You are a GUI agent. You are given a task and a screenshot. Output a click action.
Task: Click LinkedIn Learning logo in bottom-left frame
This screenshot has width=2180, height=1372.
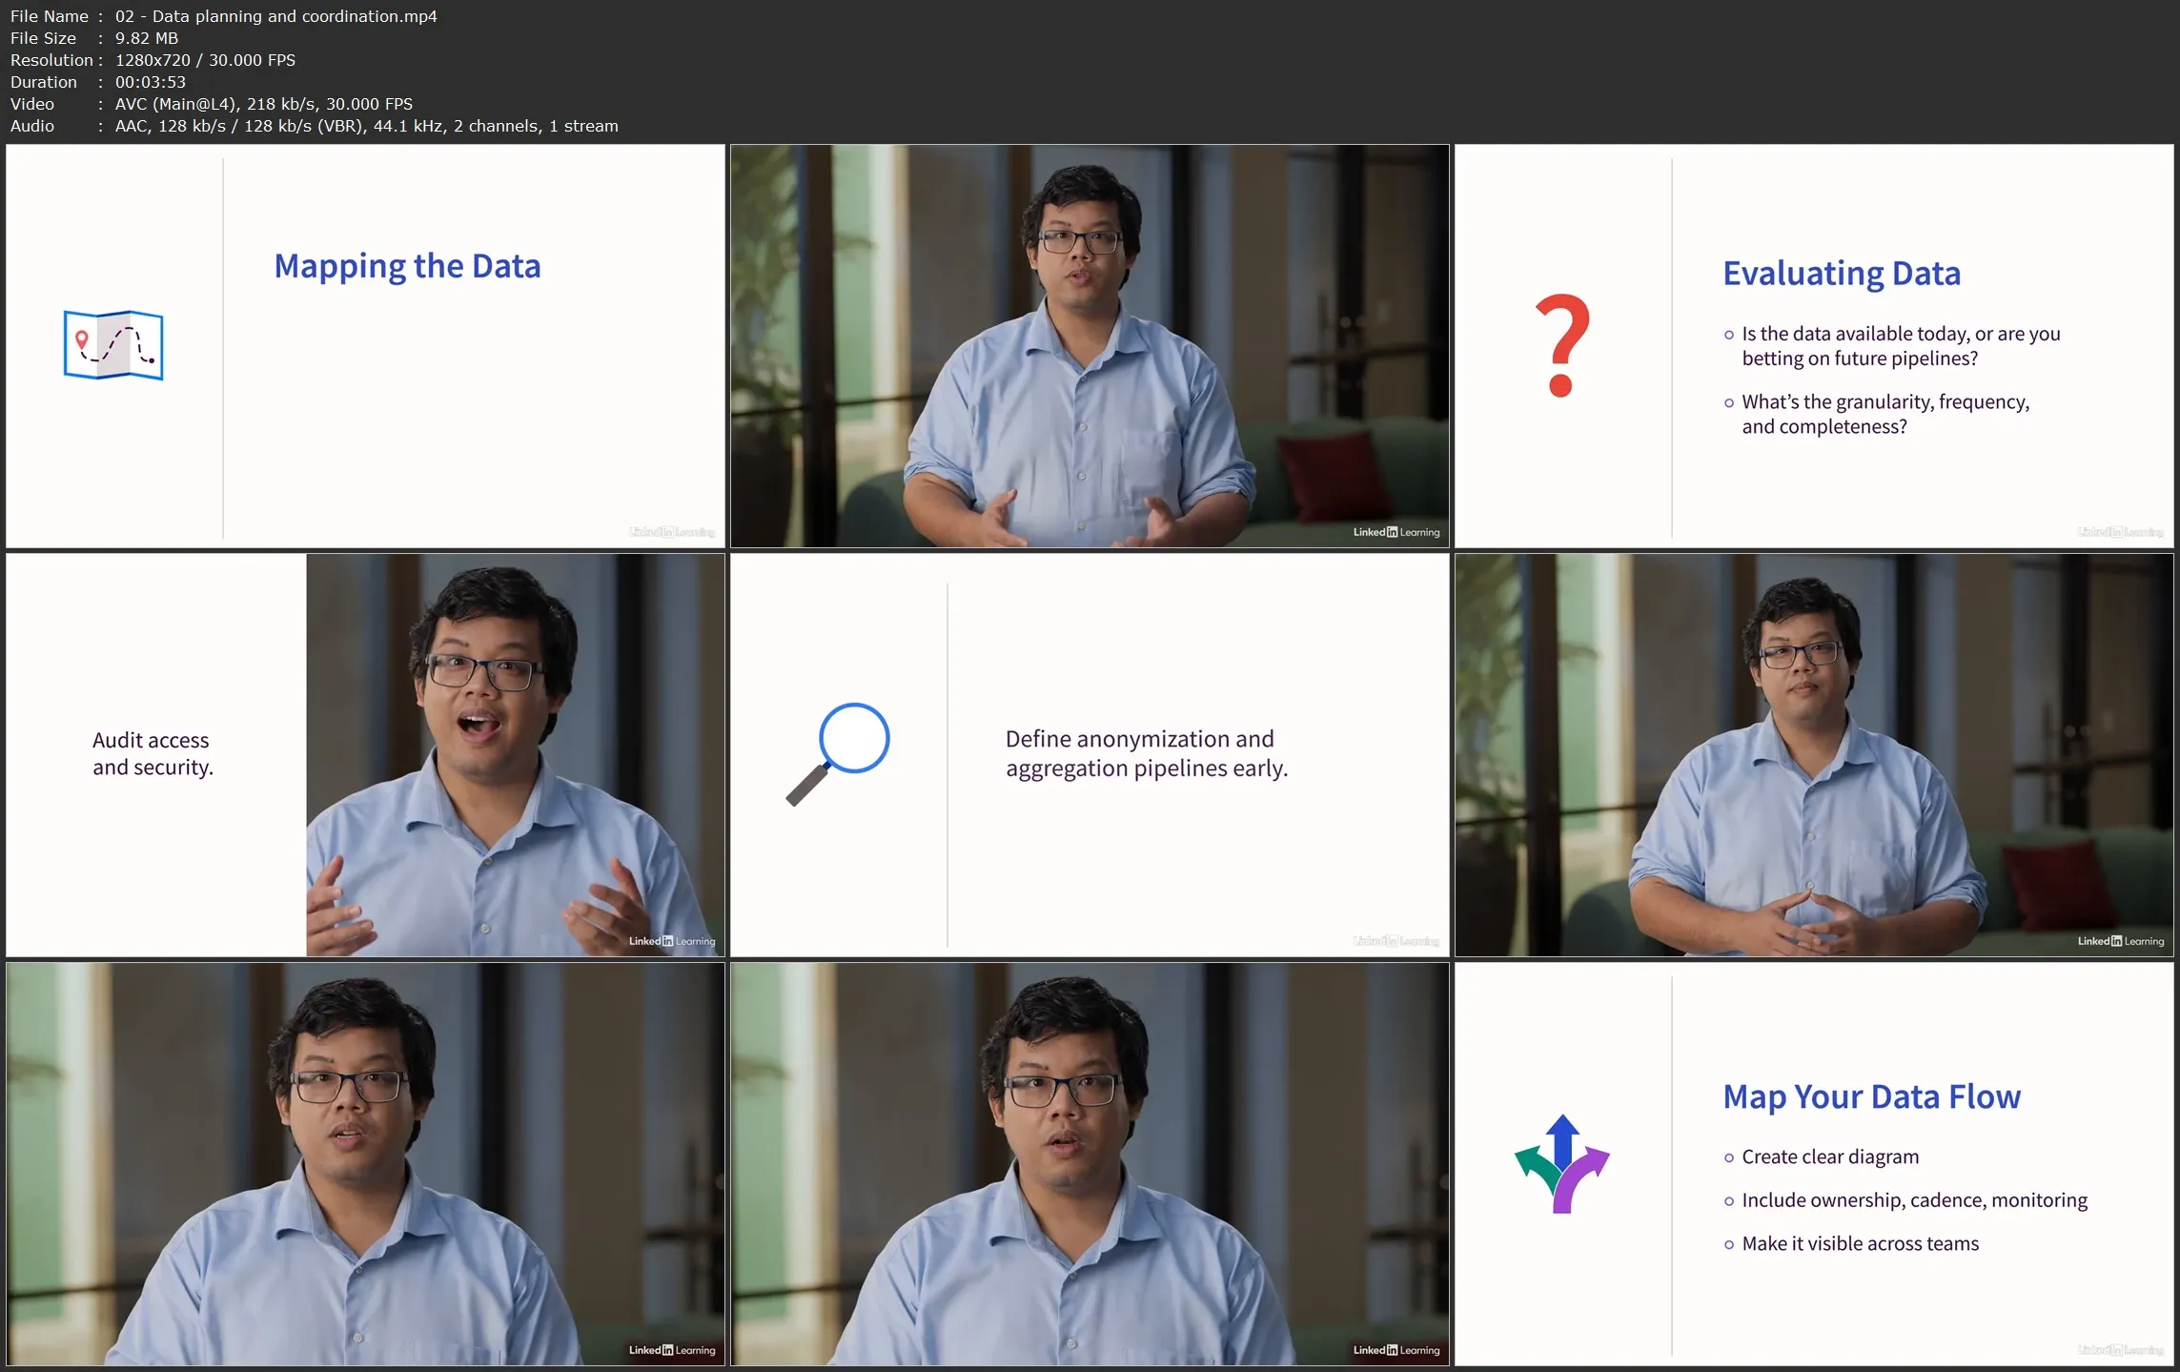pos(671,1350)
